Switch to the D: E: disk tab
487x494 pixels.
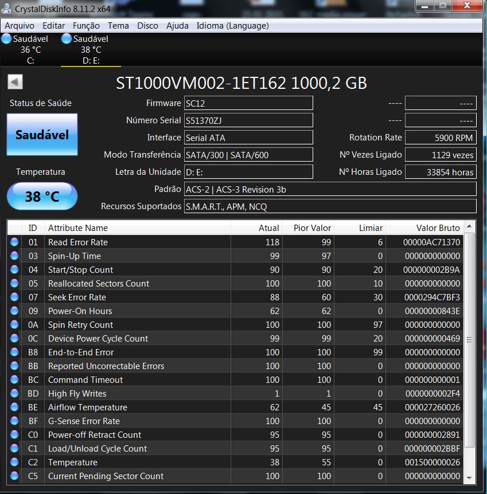[x=91, y=50]
